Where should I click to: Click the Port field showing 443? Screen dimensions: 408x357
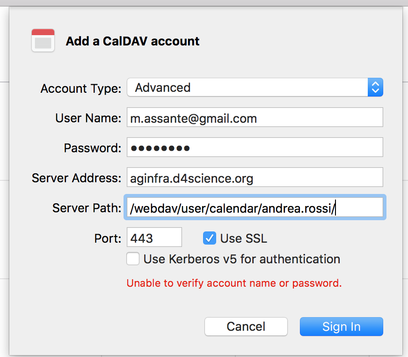tap(154, 237)
